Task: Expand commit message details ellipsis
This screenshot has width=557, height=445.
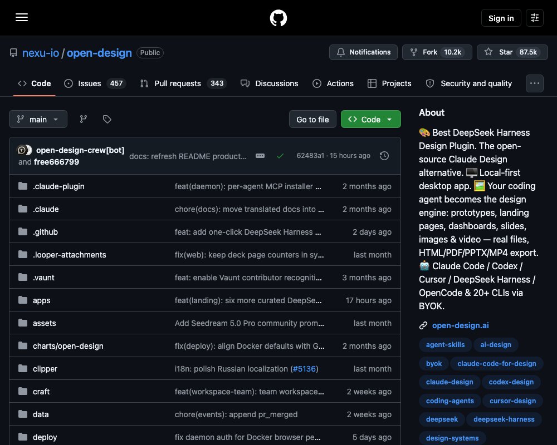Action: click(260, 156)
